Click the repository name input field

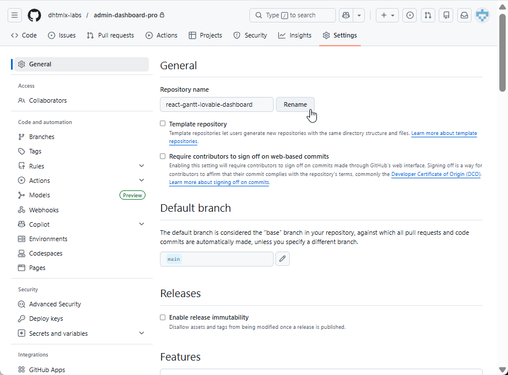coord(216,104)
